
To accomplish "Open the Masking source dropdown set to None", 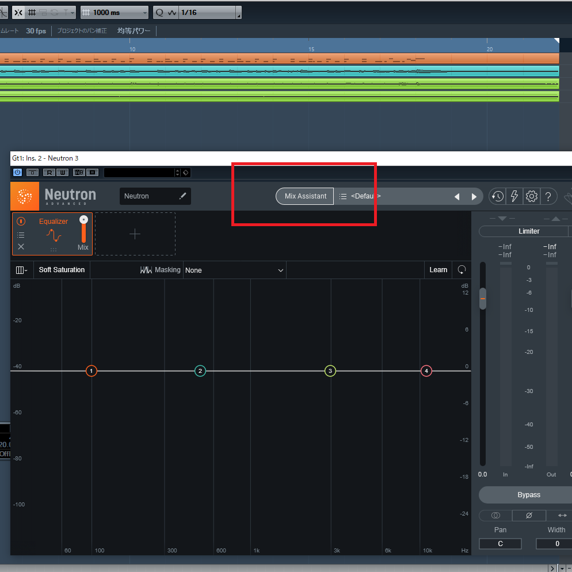I will [234, 270].
